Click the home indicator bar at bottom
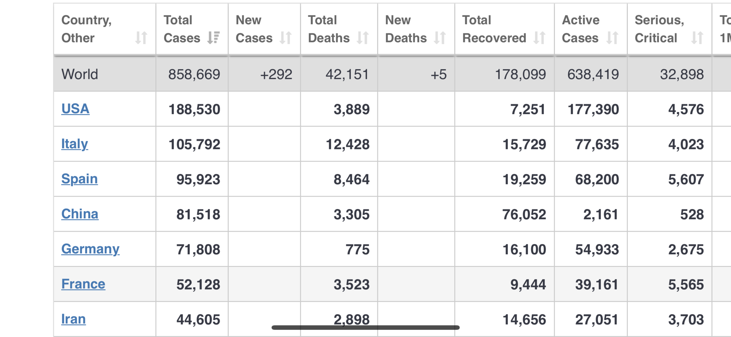 click(x=365, y=327)
